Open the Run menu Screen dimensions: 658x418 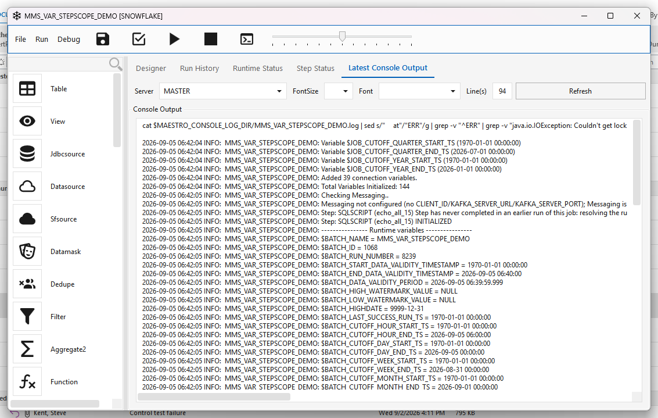[x=42, y=39]
